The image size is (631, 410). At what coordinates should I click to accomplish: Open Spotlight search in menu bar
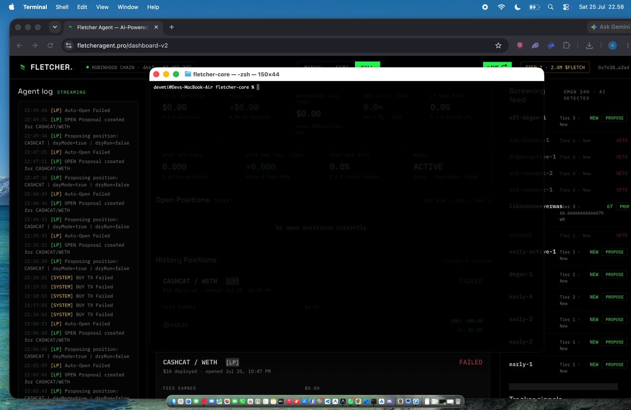pos(550,7)
